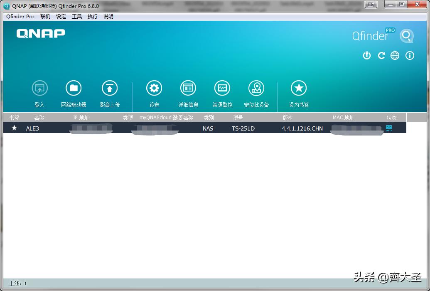Open the 工具 menu
Image resolution: width=430 pixels, height=291 pixels.
pos(77,17)
